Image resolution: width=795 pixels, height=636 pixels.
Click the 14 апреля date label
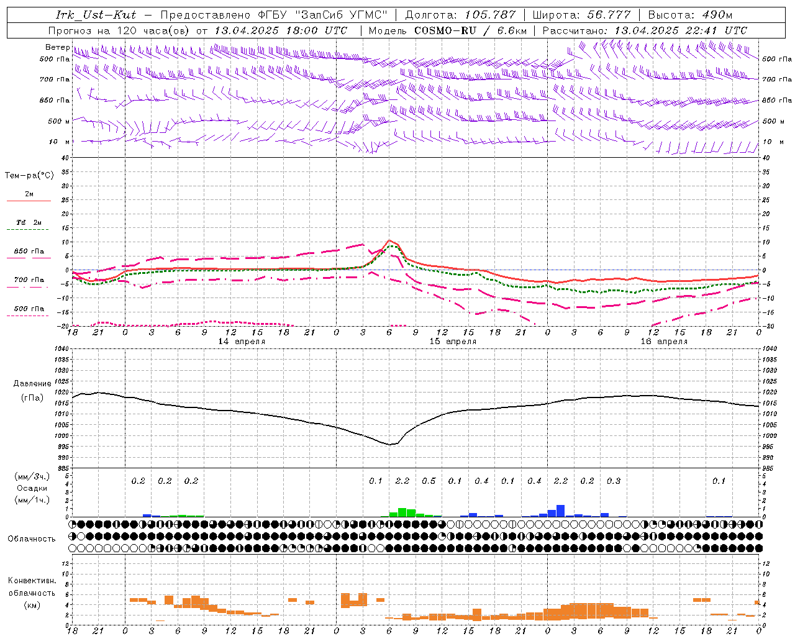(x=242, y=342)
